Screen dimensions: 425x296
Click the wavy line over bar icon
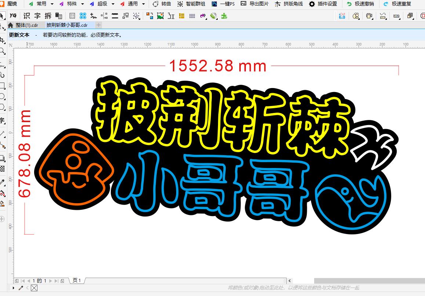point(115,16)
